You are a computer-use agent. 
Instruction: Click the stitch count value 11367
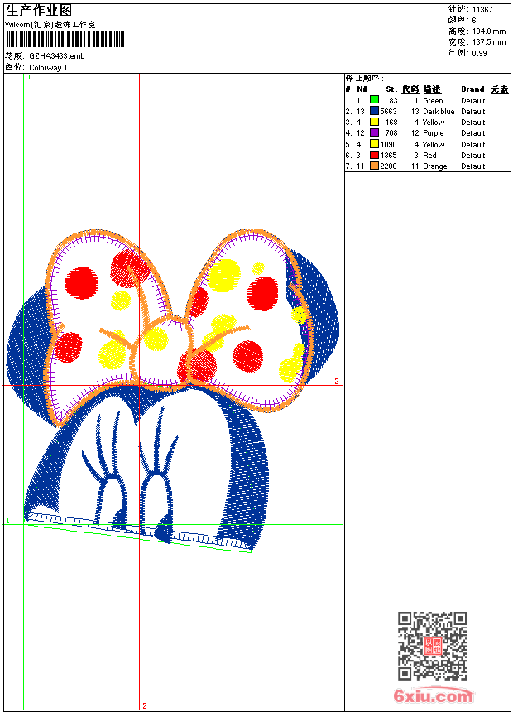click(x=482, y=10)
